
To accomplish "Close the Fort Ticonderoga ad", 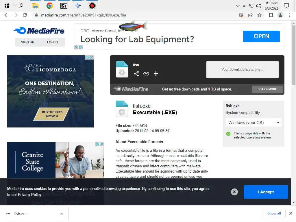I will [91, 57].
